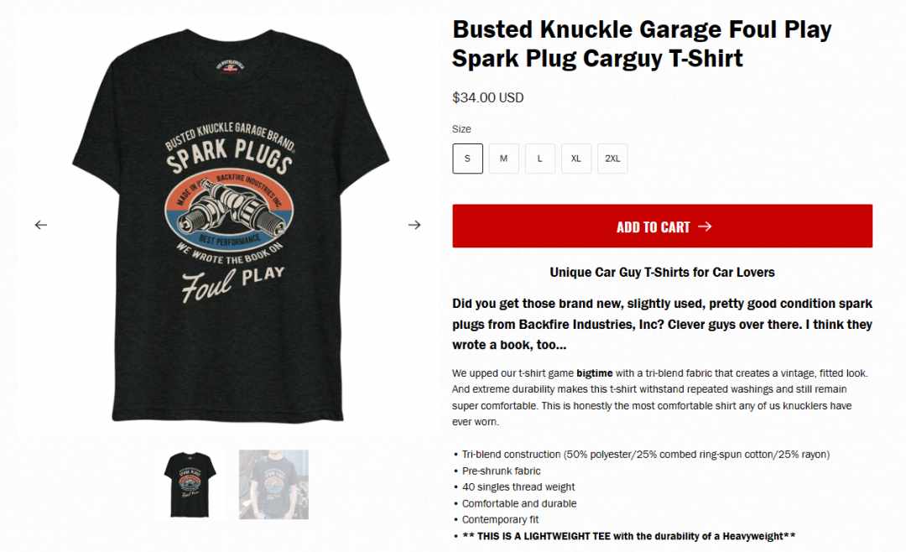The height and width of the screenshot is (552, 906).
Task: View the model wearing shirt thumbnail
Action: point(273,484)
